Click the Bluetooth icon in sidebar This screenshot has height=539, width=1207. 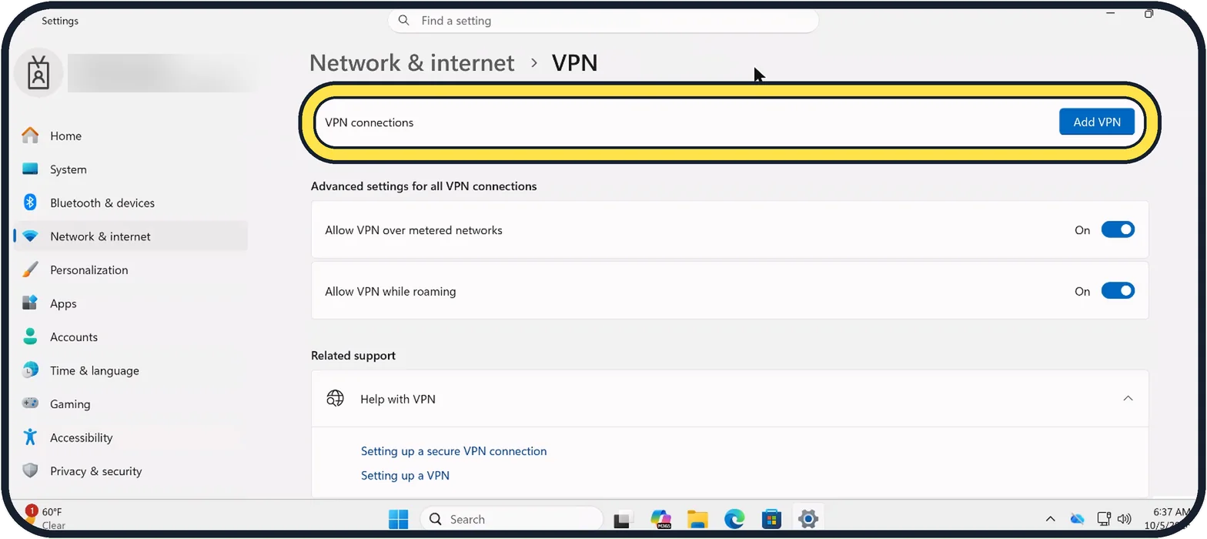pyautogui.click(x=30, y=203)
